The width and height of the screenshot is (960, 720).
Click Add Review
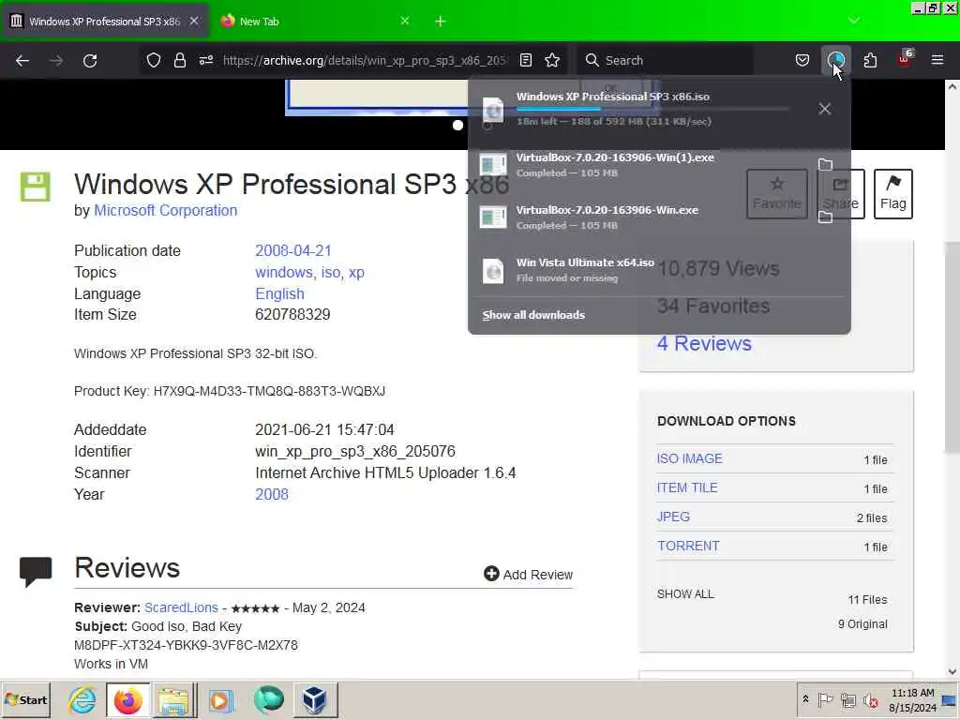click(528, 575)
